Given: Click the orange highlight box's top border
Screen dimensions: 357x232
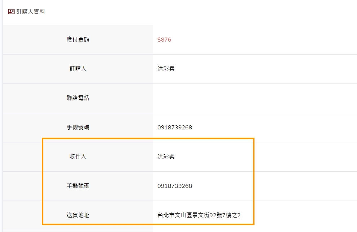Looking at the screenshot, I should [x=148, y=138].
